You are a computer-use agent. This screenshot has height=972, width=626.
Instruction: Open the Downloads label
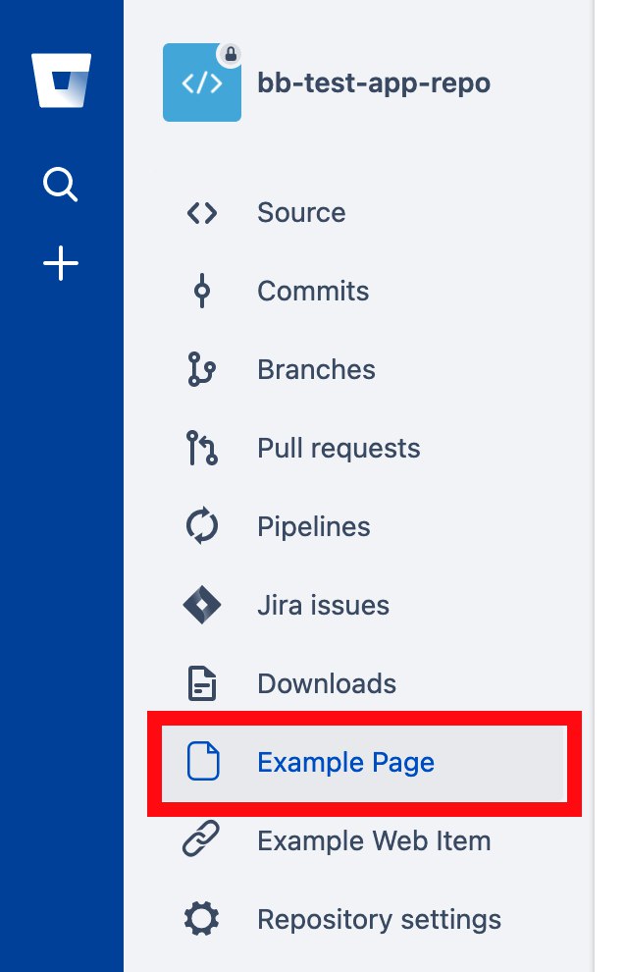coord(327,683)
